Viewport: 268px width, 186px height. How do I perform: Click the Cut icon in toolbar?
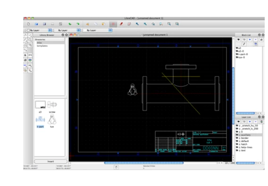[87, 24]
